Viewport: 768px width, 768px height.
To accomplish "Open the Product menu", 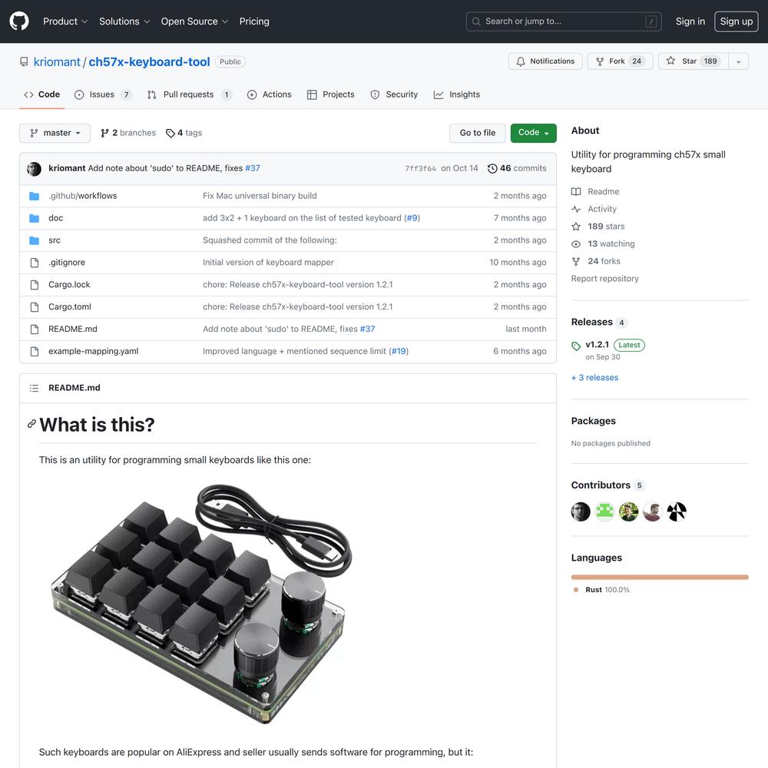I will tap(65, 22).
